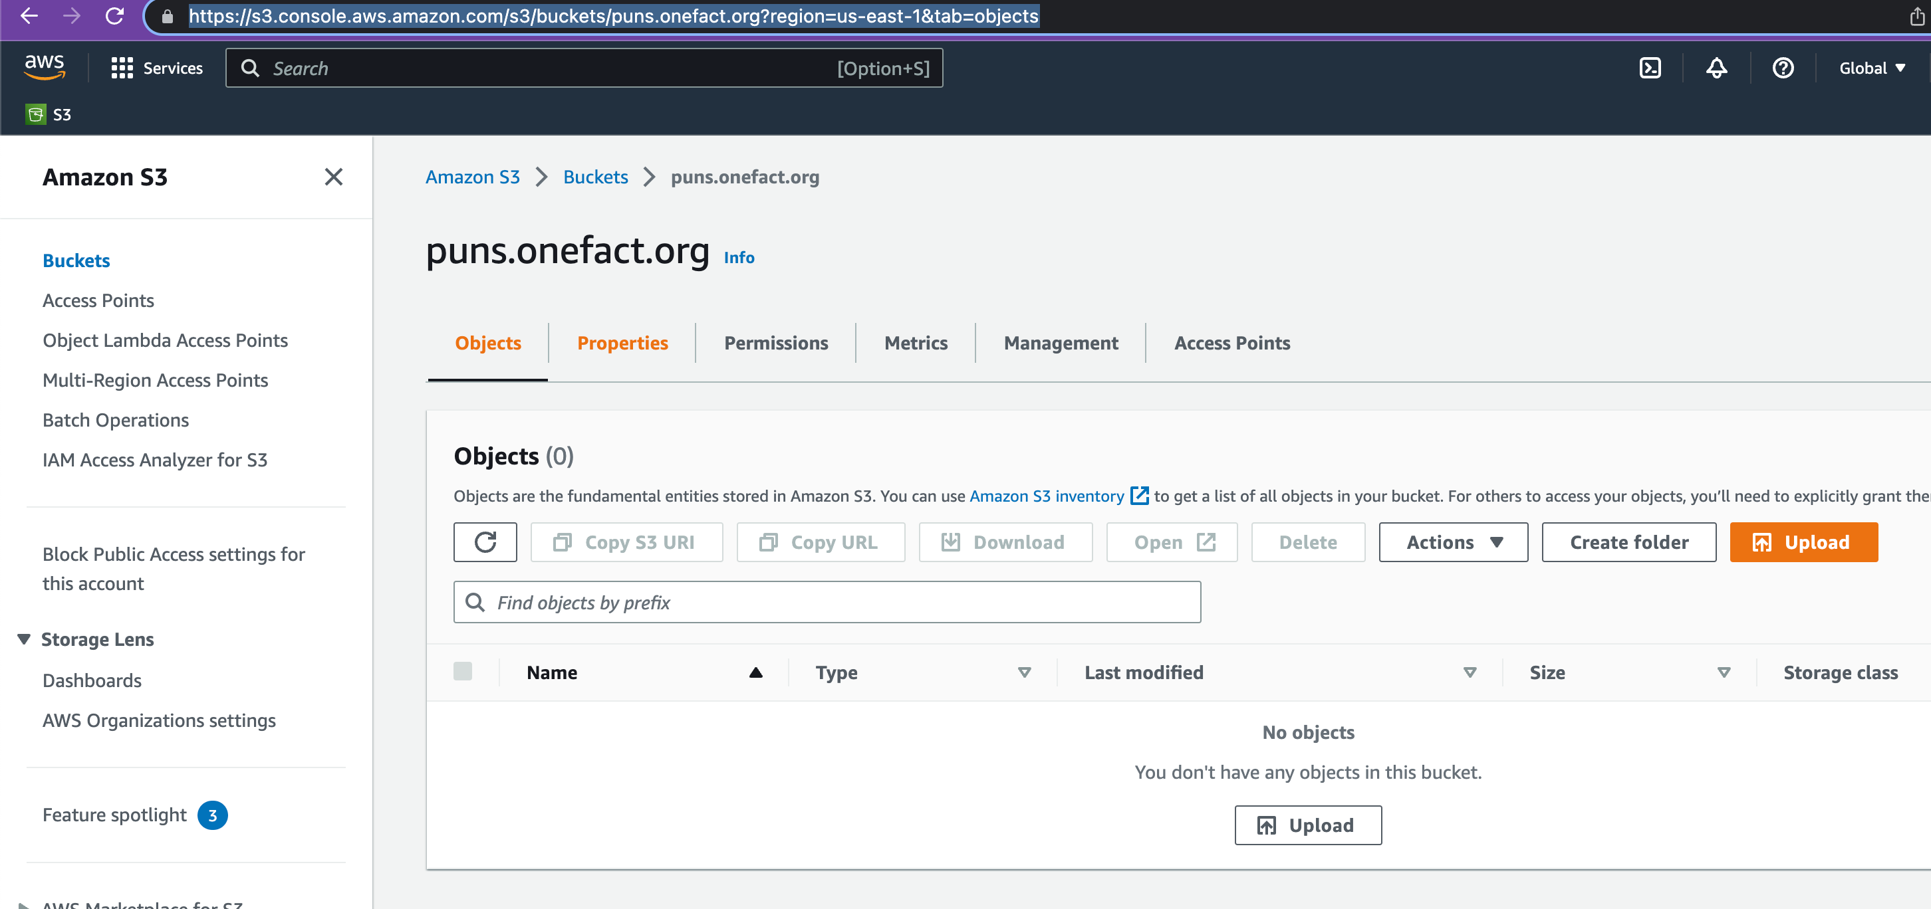The height and width of the screenshot is (909, 1931).
Task: Click the AWS logo home icon
Action: click(x=45, y=66)
